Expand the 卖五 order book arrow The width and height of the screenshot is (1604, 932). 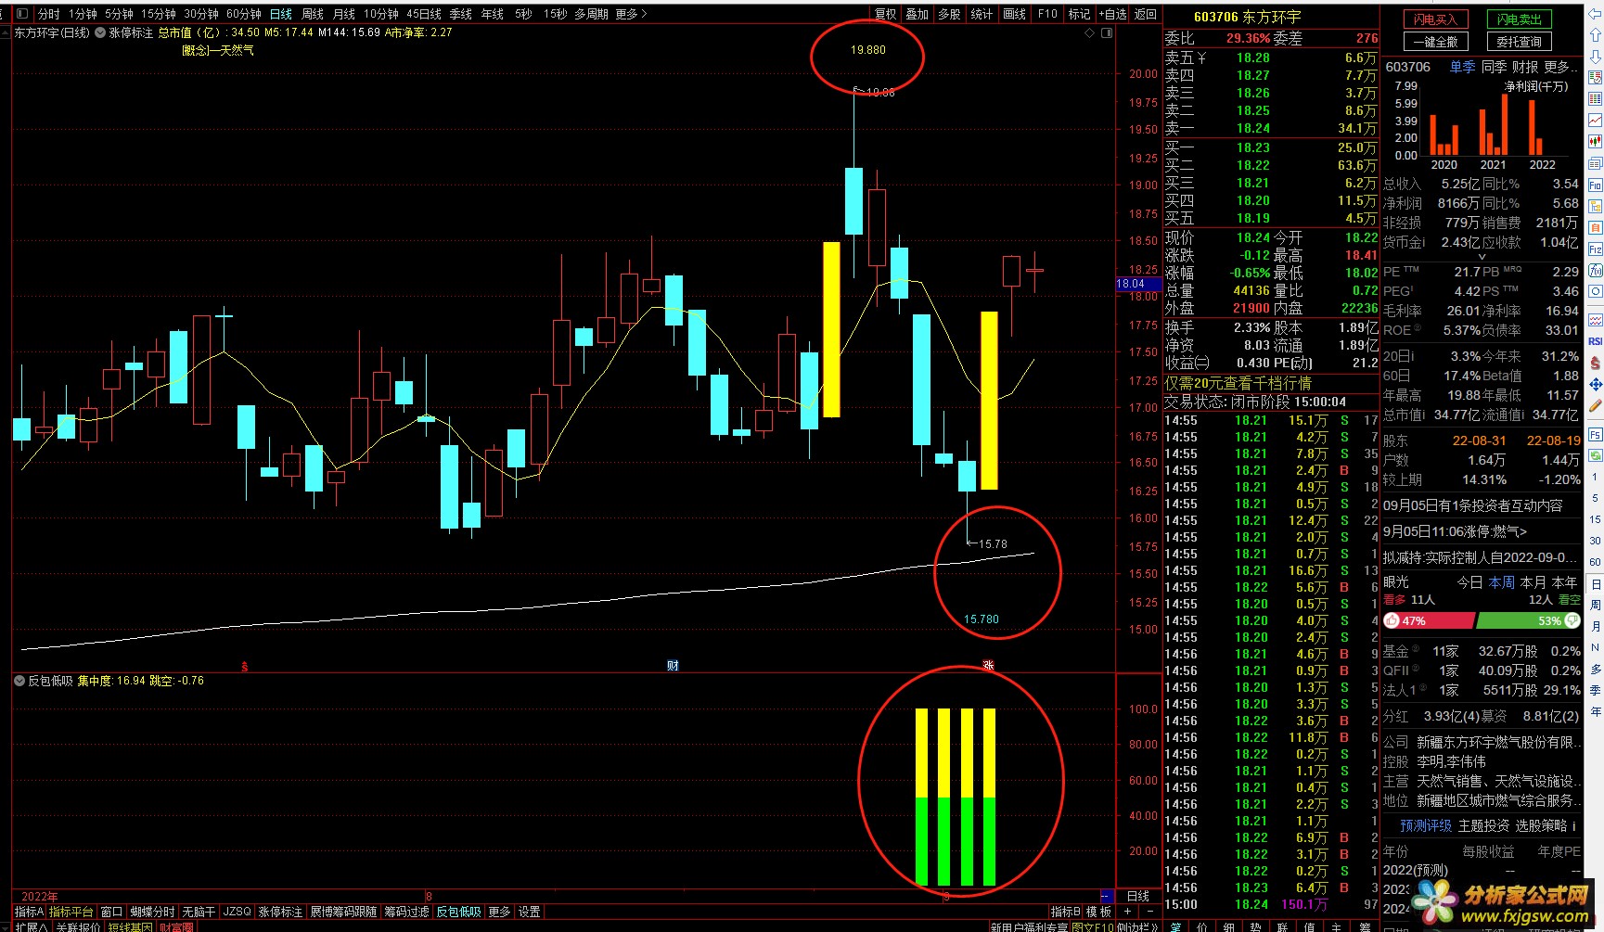[x=1201, y=57]
